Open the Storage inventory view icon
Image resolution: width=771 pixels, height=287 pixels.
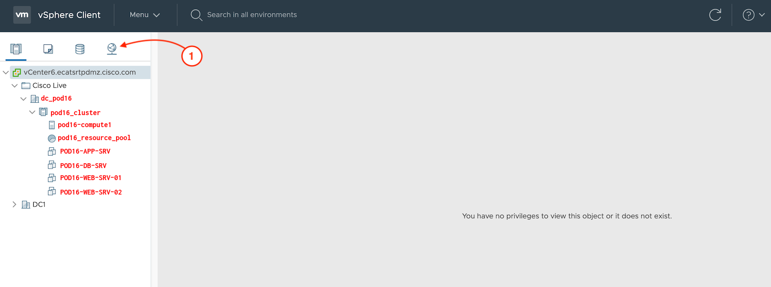[80, 49]
